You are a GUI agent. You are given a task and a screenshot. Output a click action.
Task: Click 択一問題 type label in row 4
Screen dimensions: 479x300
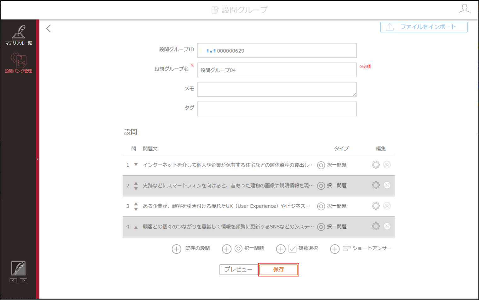coord(337,226)
